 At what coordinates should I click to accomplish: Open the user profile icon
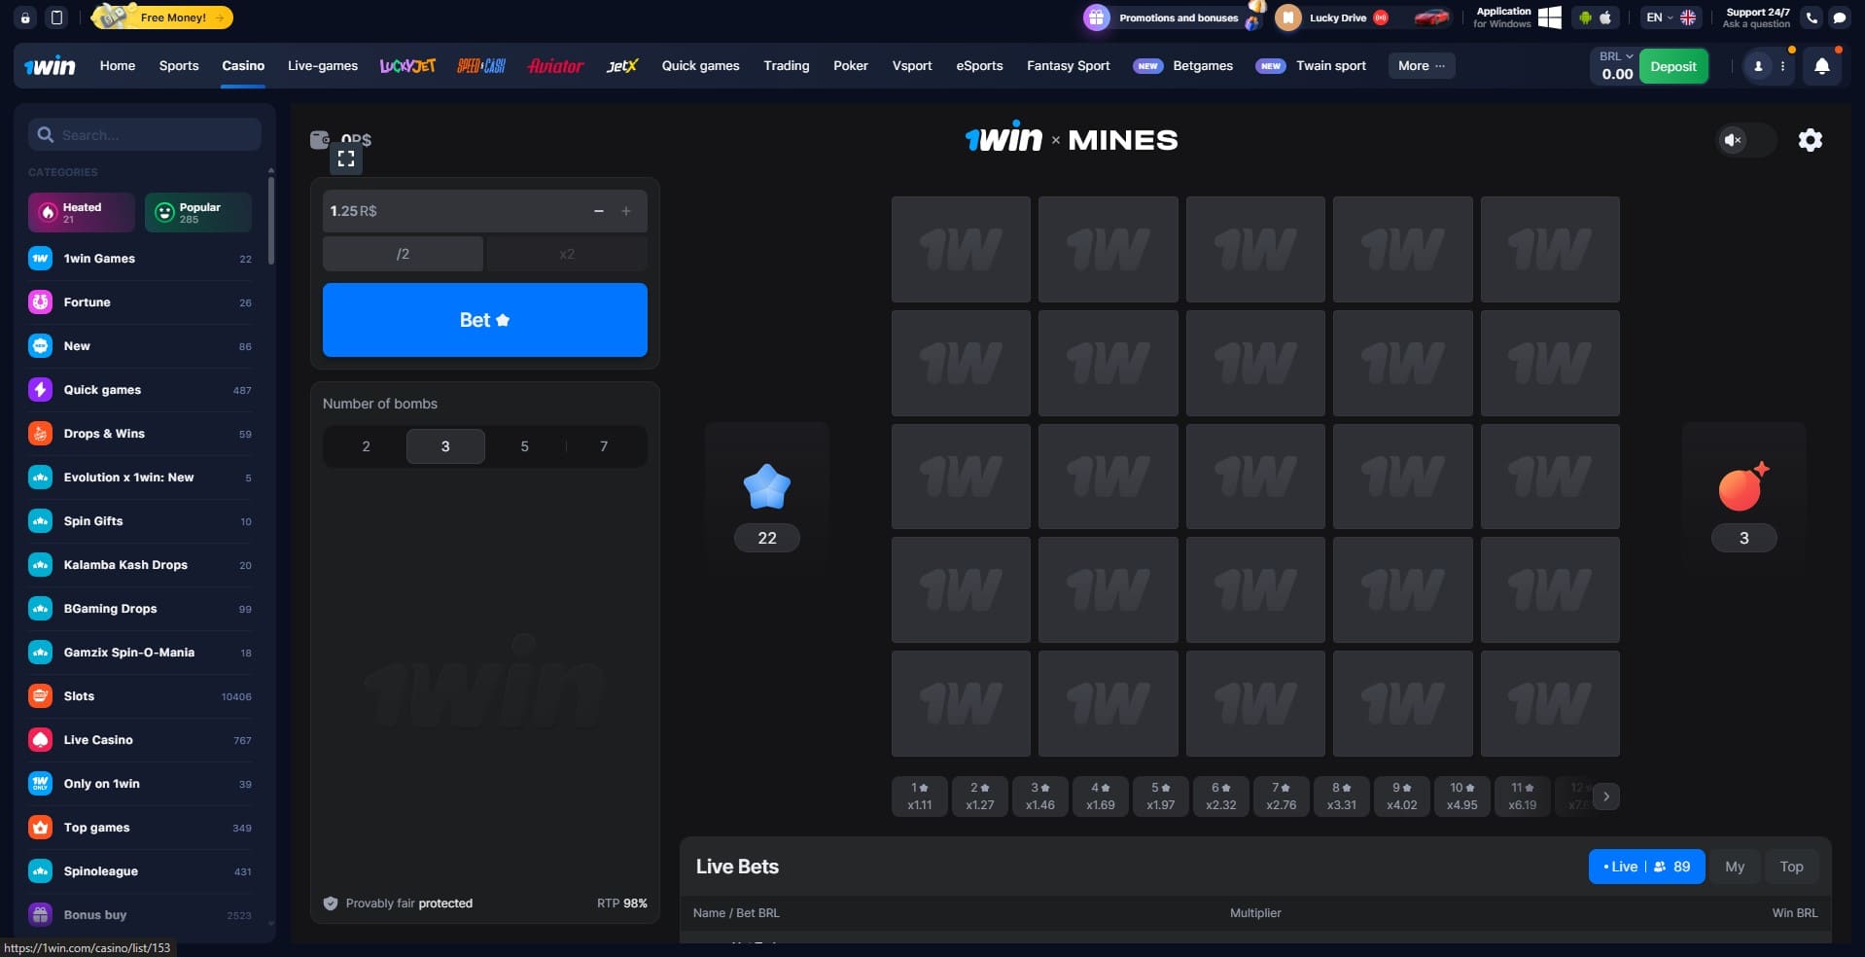click(1758, 66)
